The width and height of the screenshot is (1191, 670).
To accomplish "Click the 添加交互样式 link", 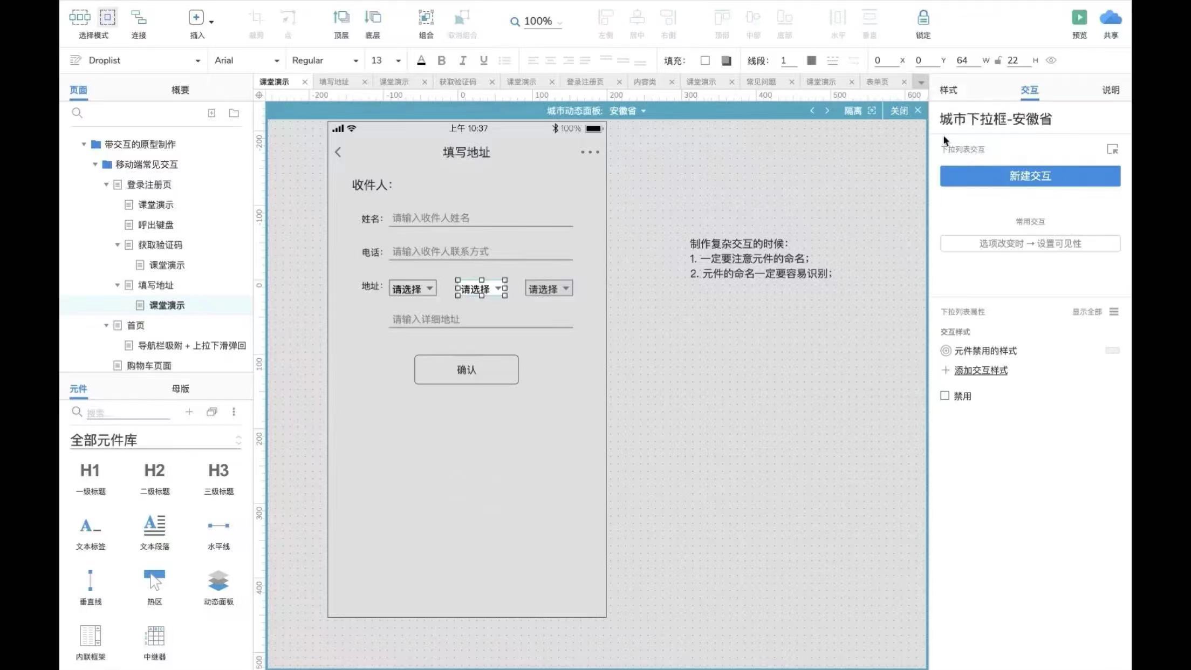I will pyautogui.click(x=981, y=370).
